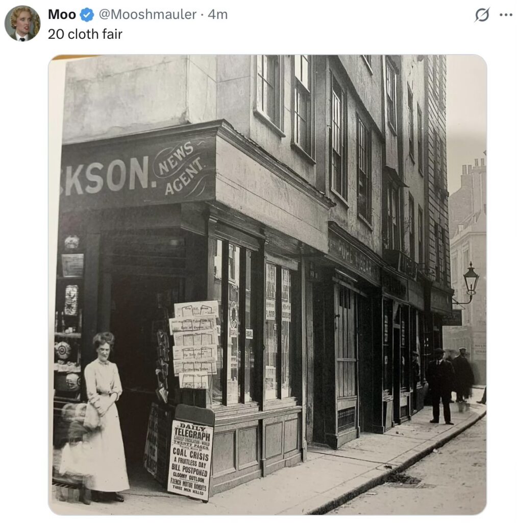Viewport: 517px width, 523px height.
Task: Click the tweet text 20 cloth fair
Action: [85, 34]
